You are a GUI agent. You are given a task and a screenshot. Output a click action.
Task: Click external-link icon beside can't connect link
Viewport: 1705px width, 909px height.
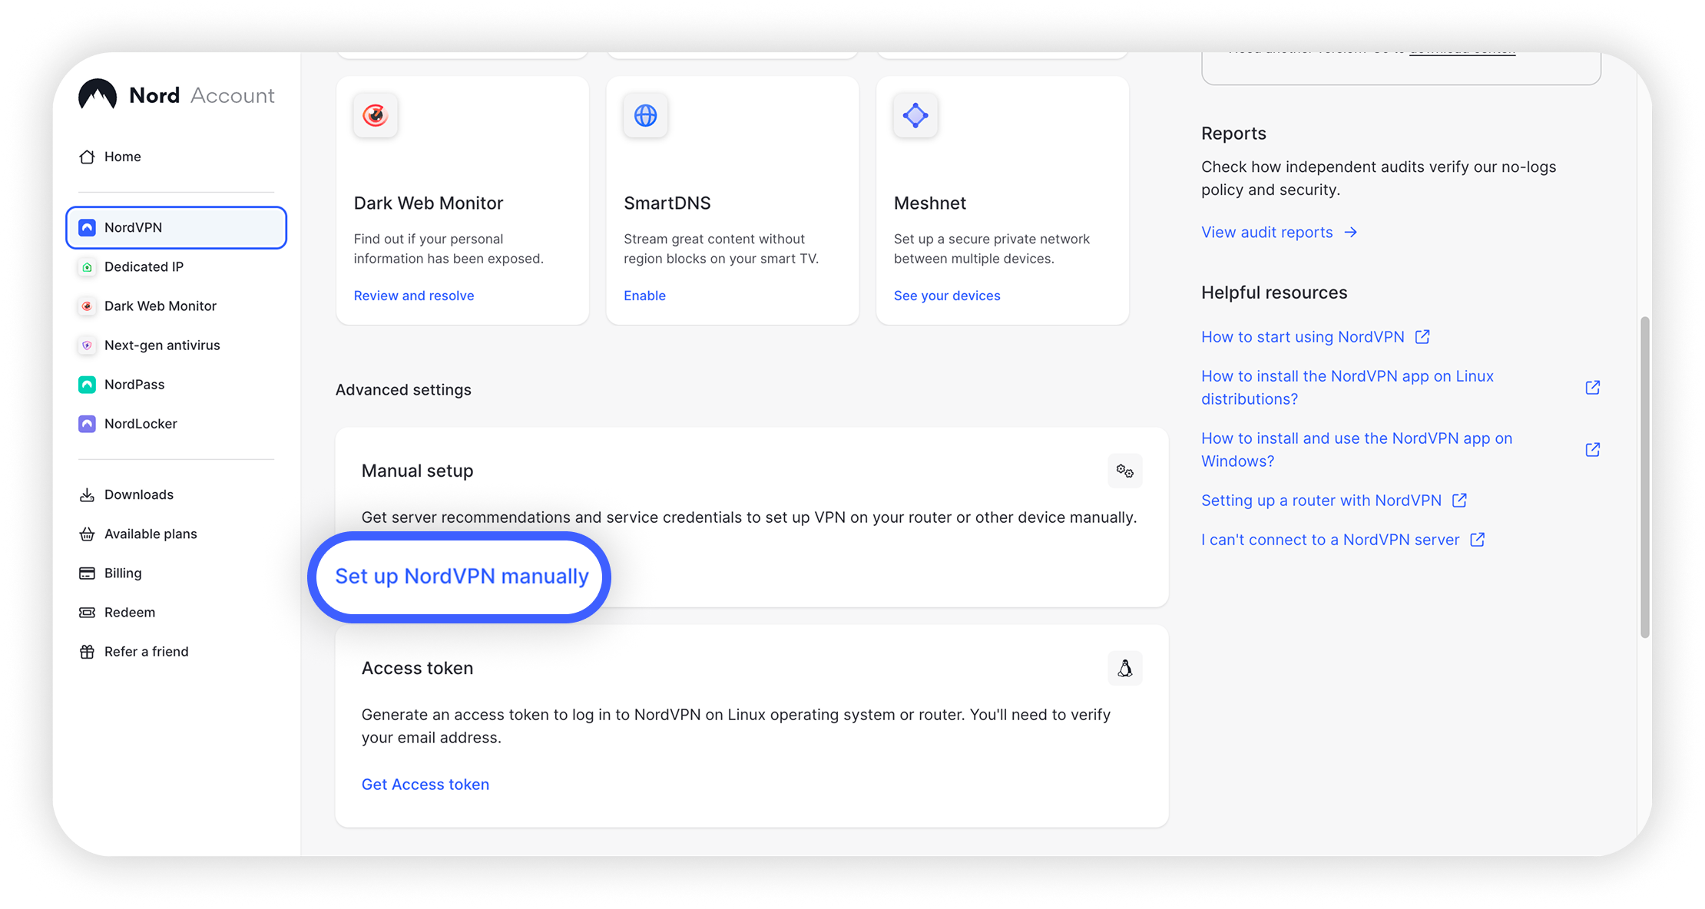coord(1478,540)
